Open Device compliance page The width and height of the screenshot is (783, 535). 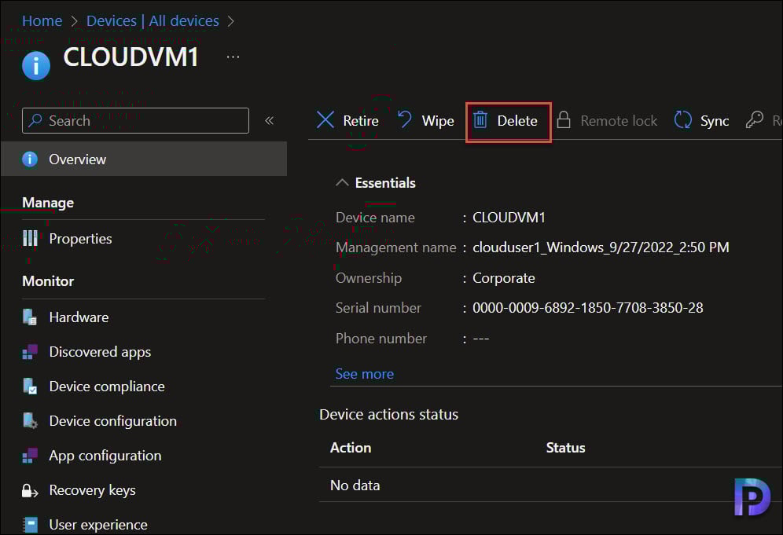[x=107, y=387]
